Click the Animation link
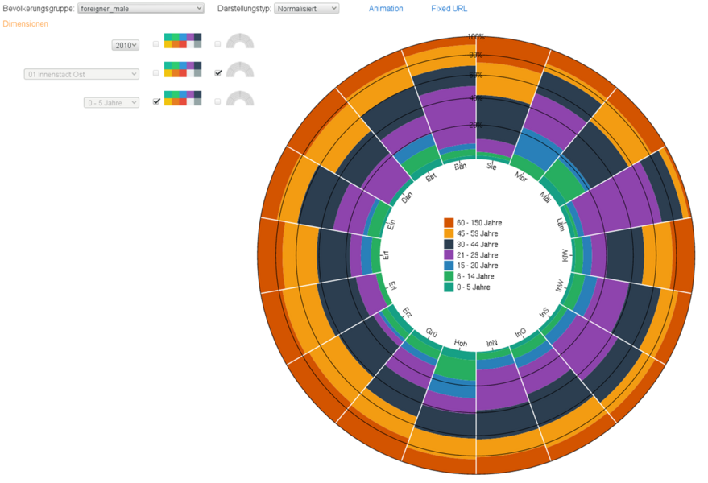708x483 pixels. [386, 9]
